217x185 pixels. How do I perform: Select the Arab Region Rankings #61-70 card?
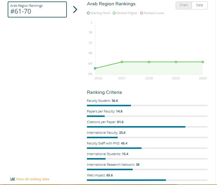point(37,9)
